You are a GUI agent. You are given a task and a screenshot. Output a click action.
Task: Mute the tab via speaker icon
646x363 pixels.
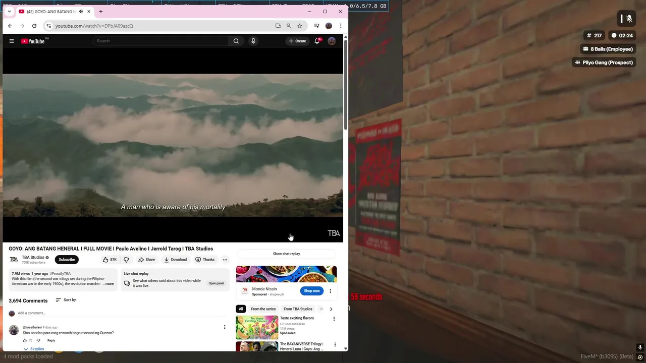(81, 12)
